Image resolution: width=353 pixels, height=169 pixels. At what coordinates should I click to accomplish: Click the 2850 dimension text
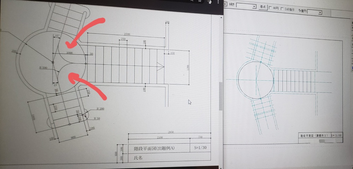click(x=171, y=132)
